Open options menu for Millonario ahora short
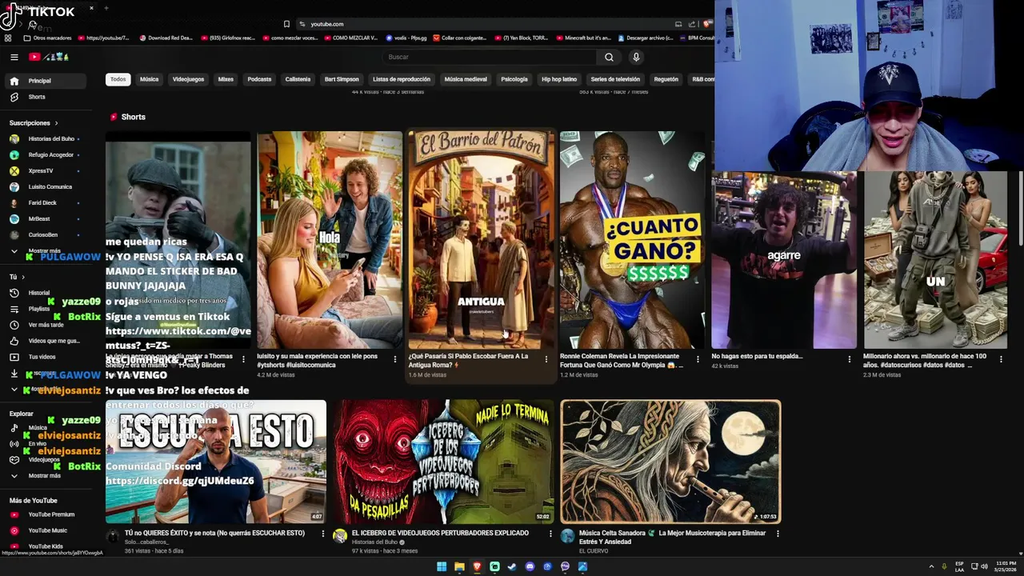Screen dimensions: 1024x576 click(x=1001, y=360)
